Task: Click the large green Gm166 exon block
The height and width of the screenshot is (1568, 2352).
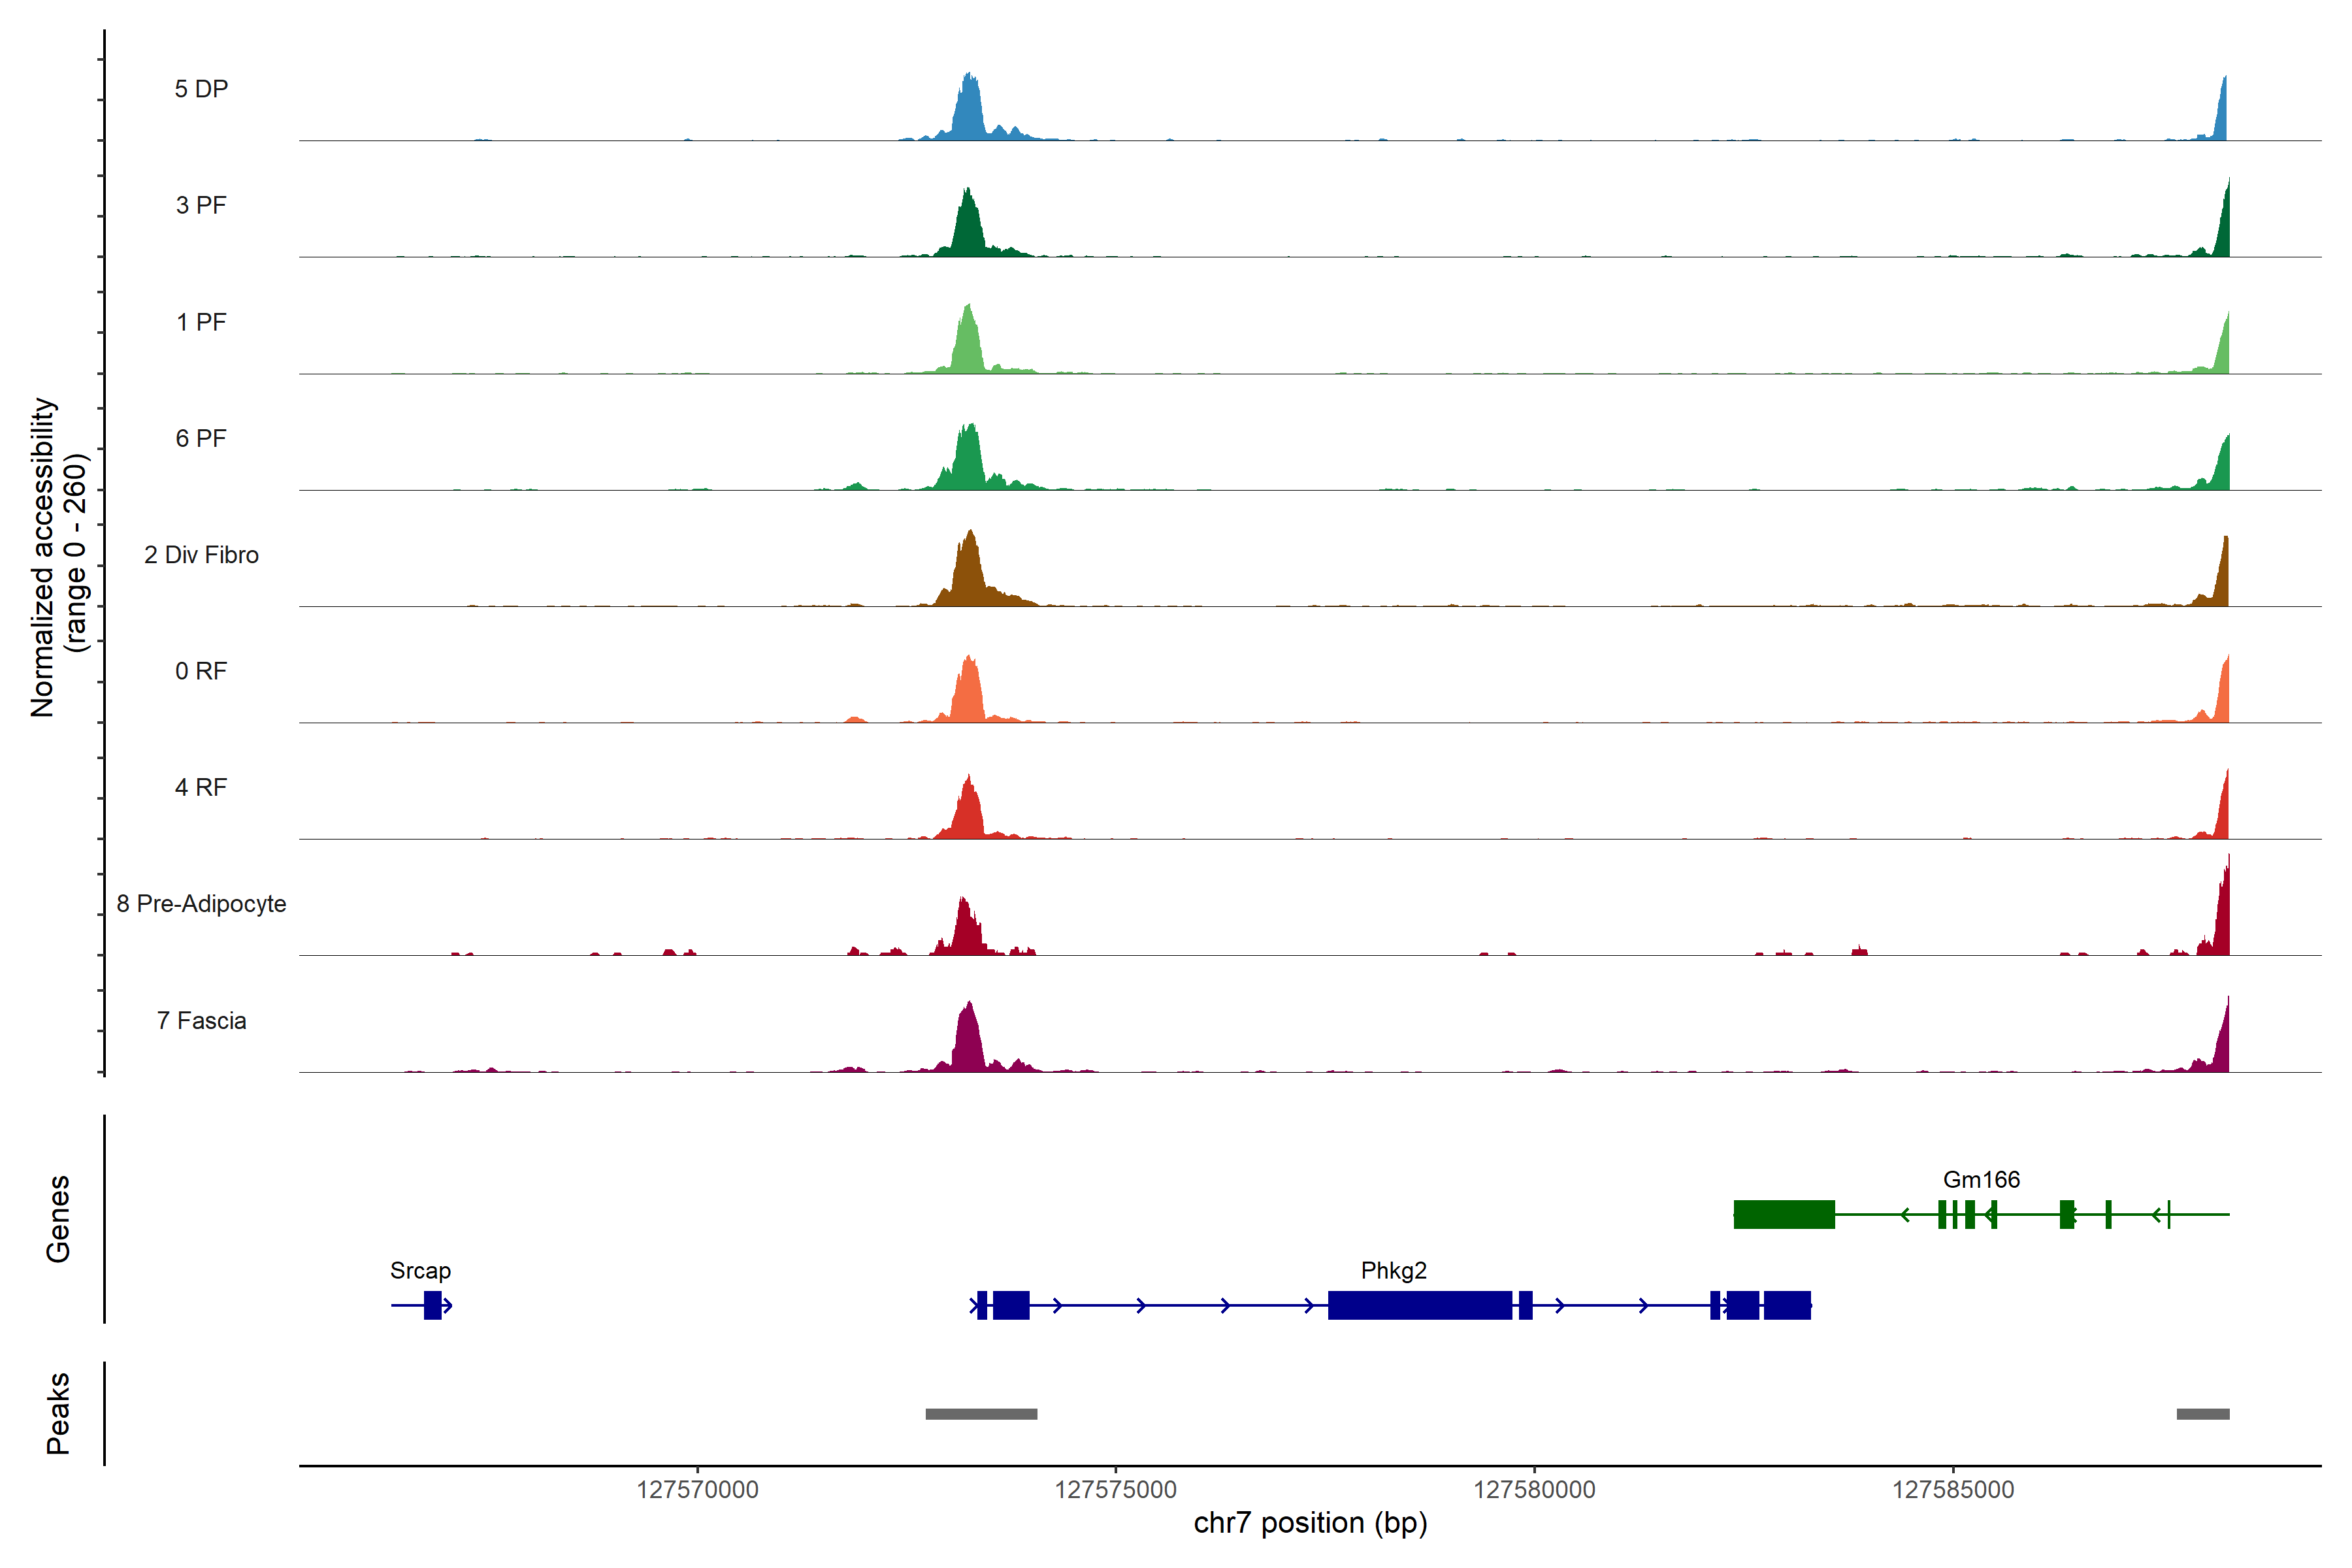Action: click(1784, 1214)
